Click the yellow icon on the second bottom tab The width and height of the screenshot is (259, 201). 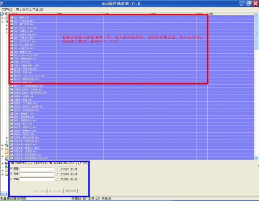(31, 163)
